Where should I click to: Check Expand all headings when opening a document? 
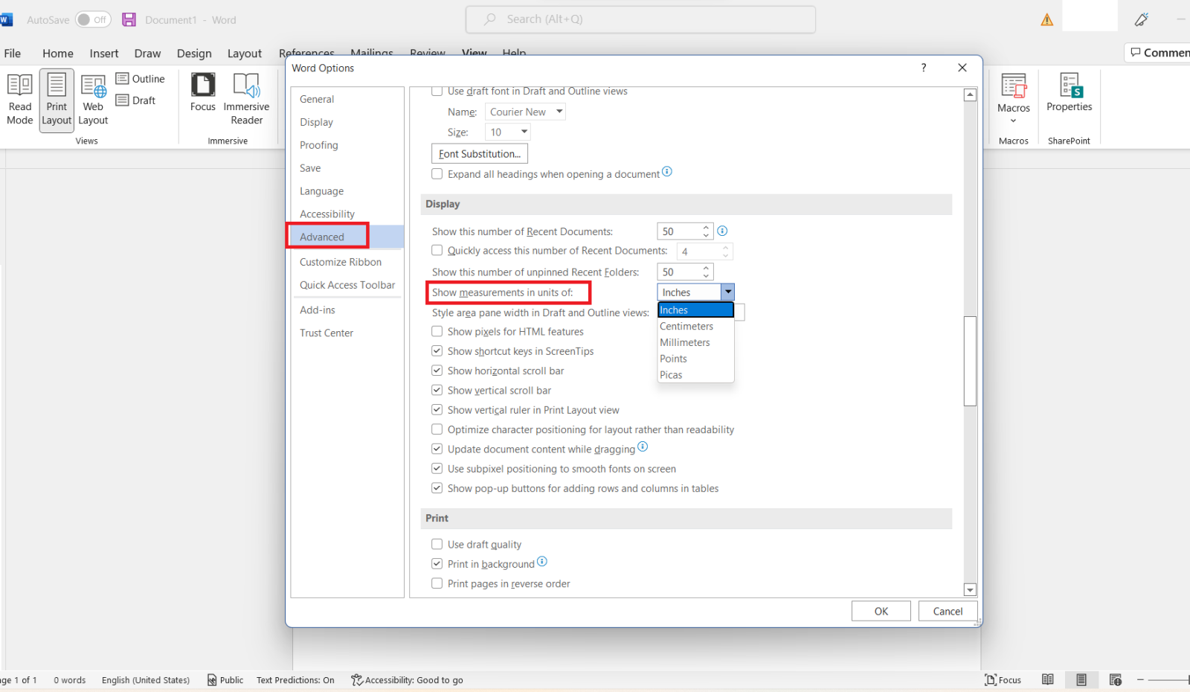click(x=437, y=173)
